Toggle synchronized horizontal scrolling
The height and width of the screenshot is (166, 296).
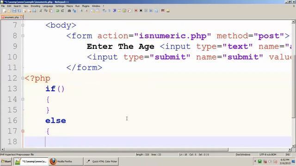pos(98,11)
